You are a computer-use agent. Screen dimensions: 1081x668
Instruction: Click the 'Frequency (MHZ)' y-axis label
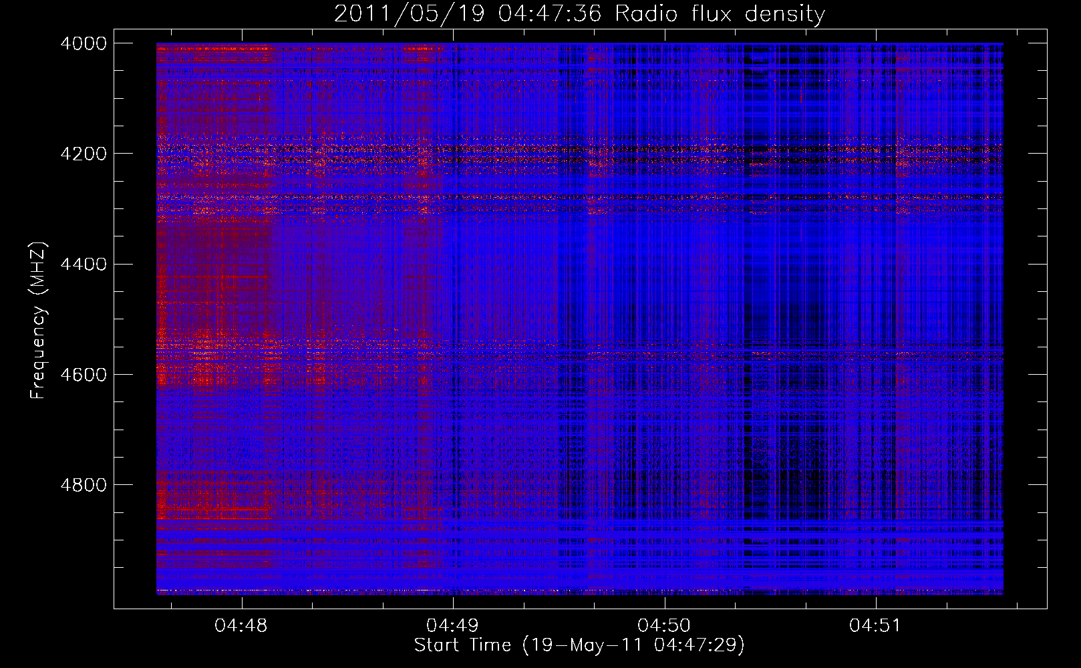39,321
